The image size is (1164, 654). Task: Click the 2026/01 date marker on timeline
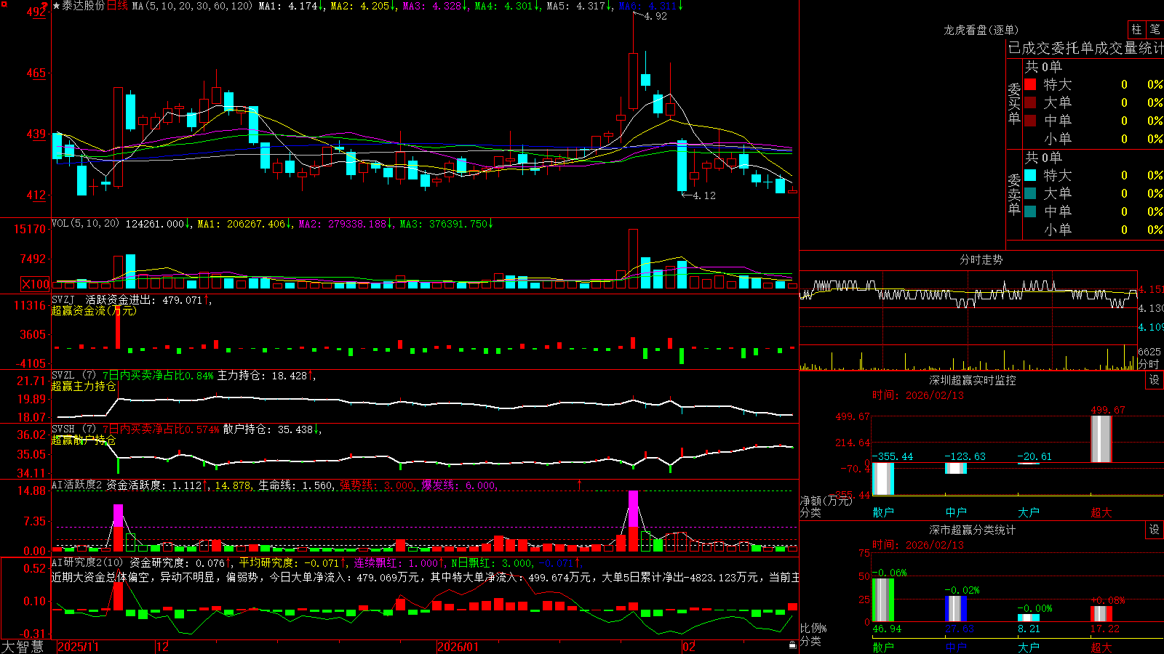click(458, 647)
